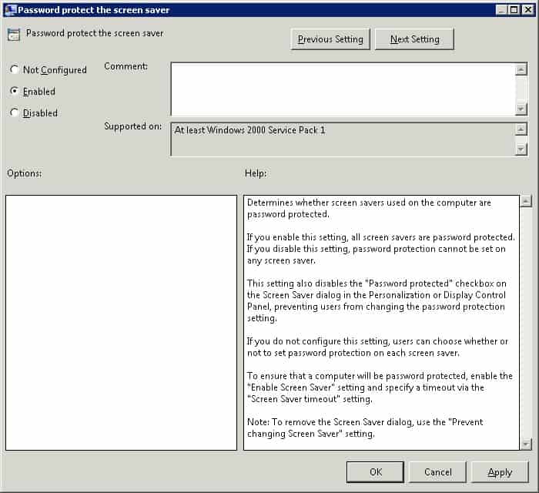Click the Comment box scroll up arrow
The width and height of the screenshot is (539, 493).
(x=521, y=69)
